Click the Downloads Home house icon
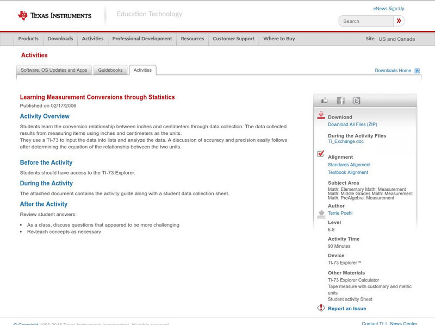Image resolution: width=435 pixels, height=325 pixels. (x=417, y=71)
